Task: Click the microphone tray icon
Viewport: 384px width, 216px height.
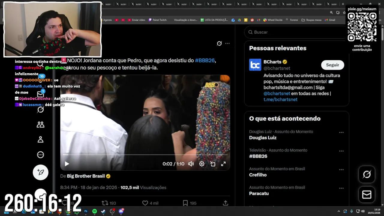Action: click(352, 211)
